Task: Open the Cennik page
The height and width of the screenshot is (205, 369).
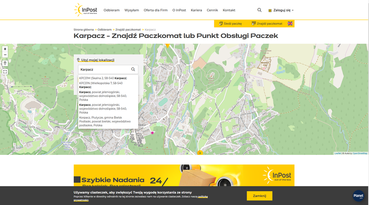Action: pyautogui.click(x=212, y=10)
